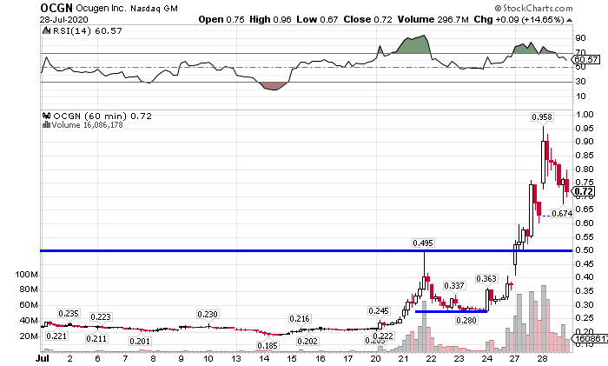Click the 28-Jul-2020 chart date
Viewport: 608px width, 366px height.
pos(64,19)
